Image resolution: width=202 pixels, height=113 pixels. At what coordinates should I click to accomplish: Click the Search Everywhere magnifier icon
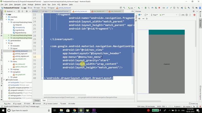(x=193, y=8)
